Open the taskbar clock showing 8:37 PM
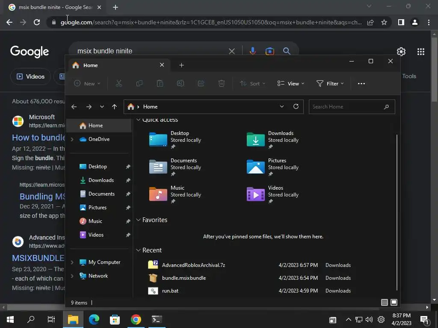 coord(401,319)
